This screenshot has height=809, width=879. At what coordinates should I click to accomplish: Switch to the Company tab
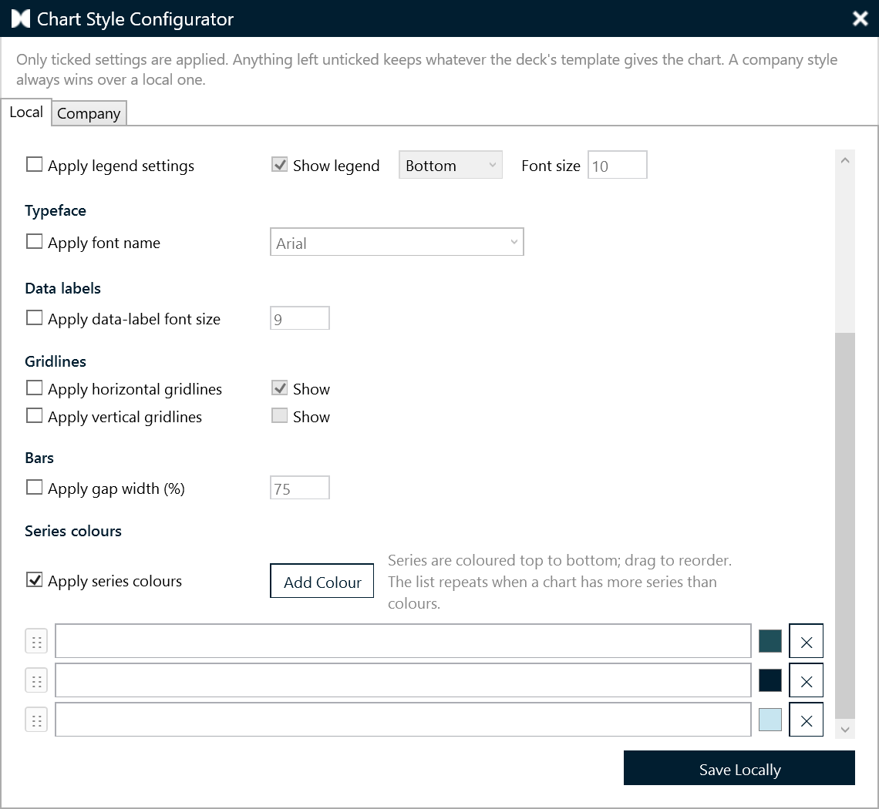(x=89, y=113)
